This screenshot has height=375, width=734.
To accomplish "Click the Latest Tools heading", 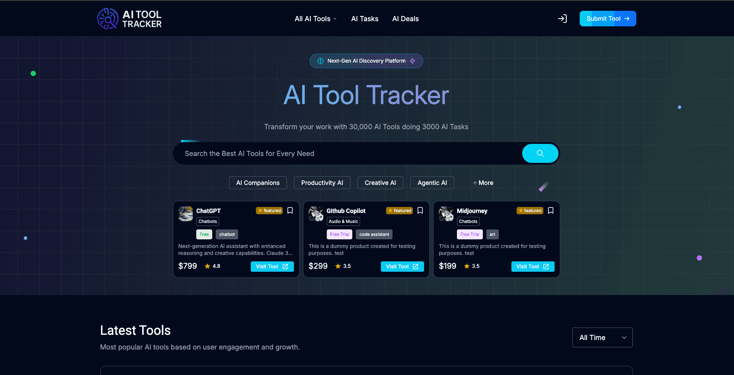I will (x=135, y=331).
